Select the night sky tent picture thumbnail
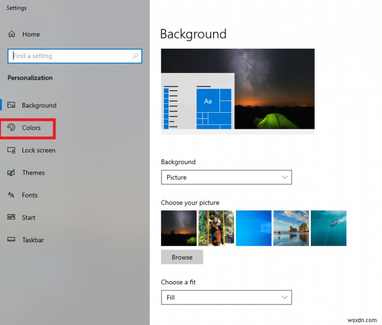This screenshot has height=325, width=382. click(x=179, y=228)
